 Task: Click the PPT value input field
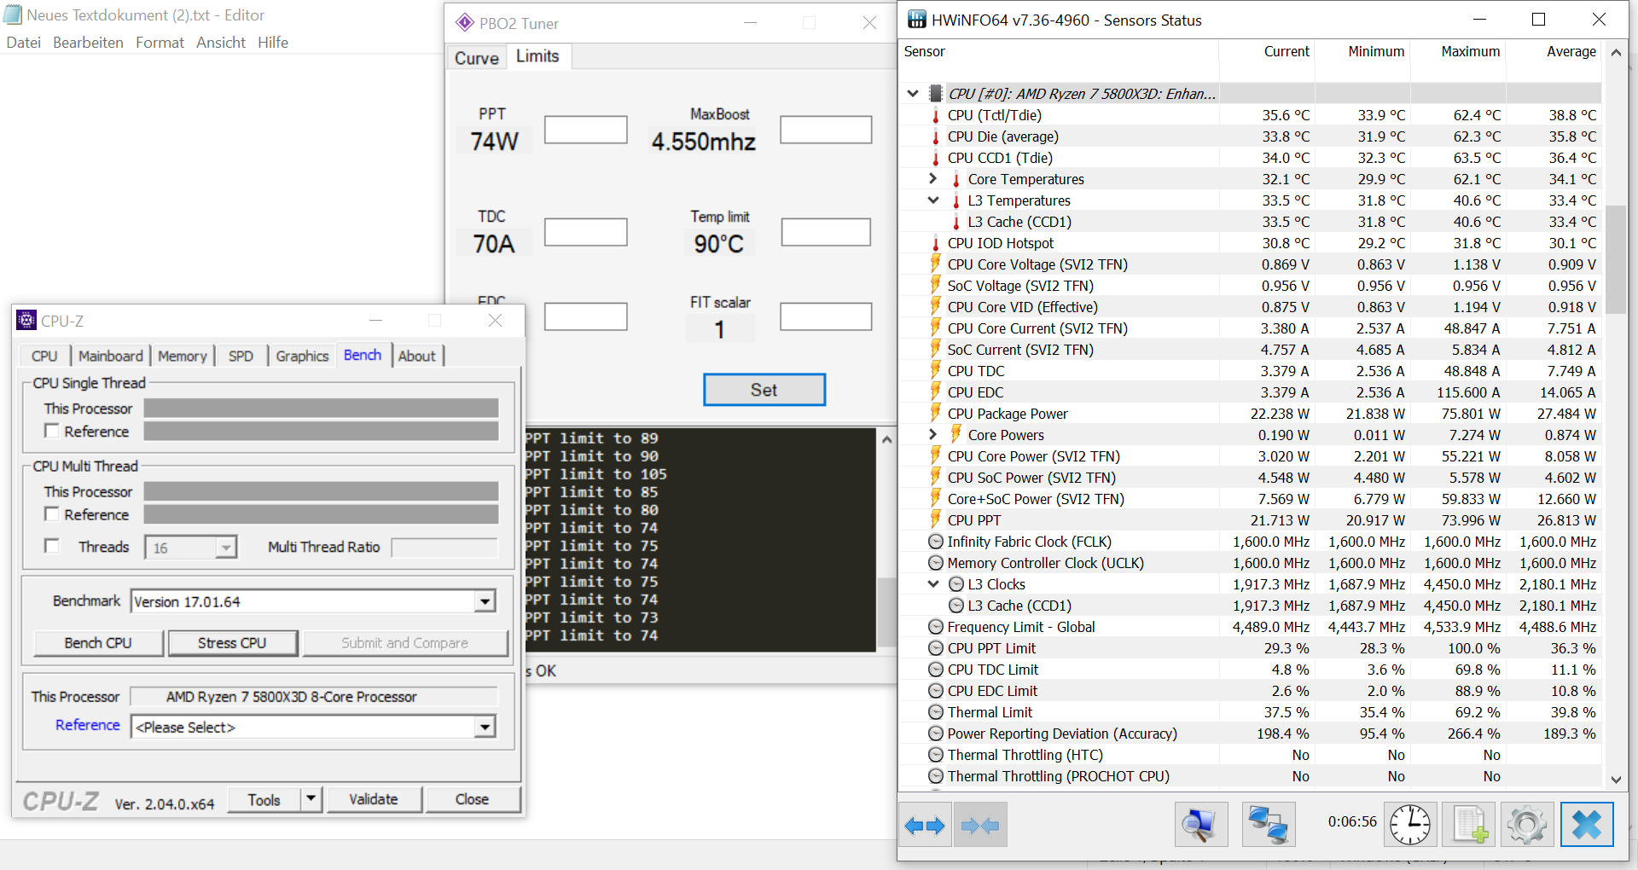coord(586,130)
